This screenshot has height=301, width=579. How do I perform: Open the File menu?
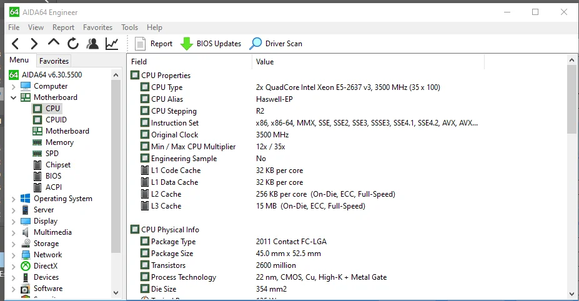(14, 27)
